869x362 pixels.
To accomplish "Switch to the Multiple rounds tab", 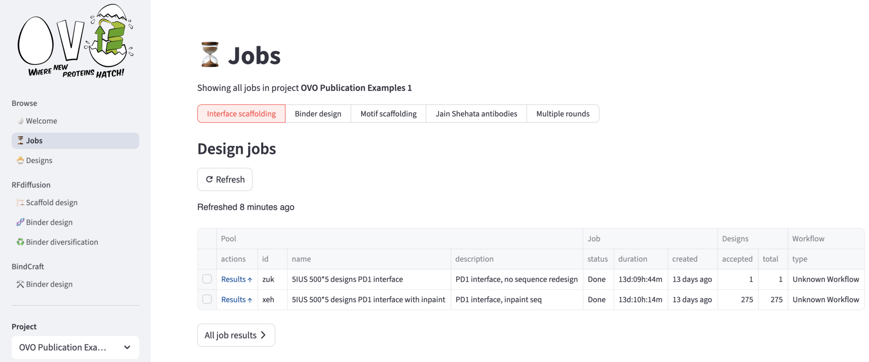I will click(x=563, y=114).
